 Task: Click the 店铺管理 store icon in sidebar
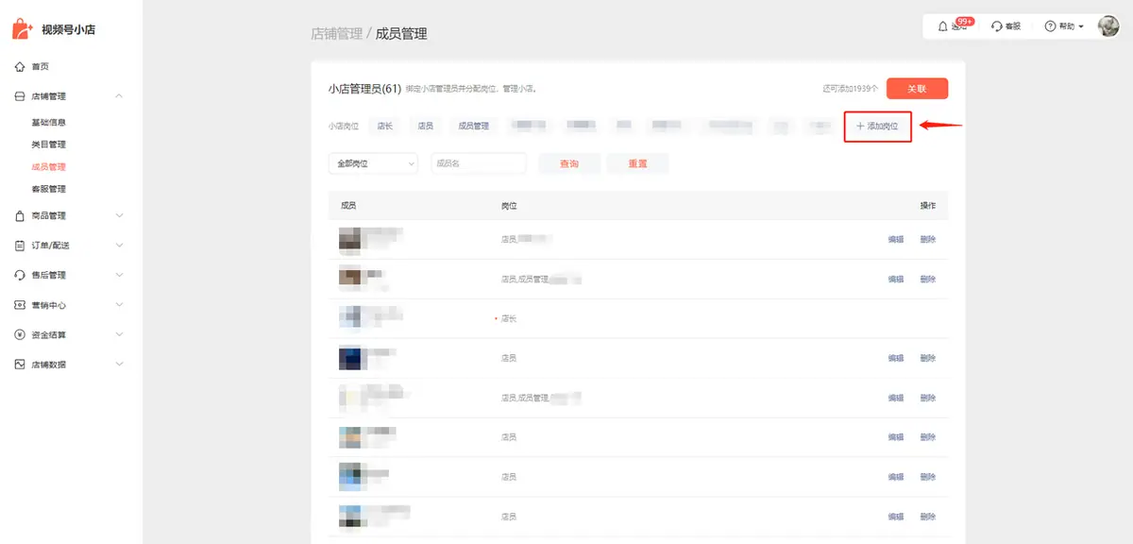pos(20,96)
